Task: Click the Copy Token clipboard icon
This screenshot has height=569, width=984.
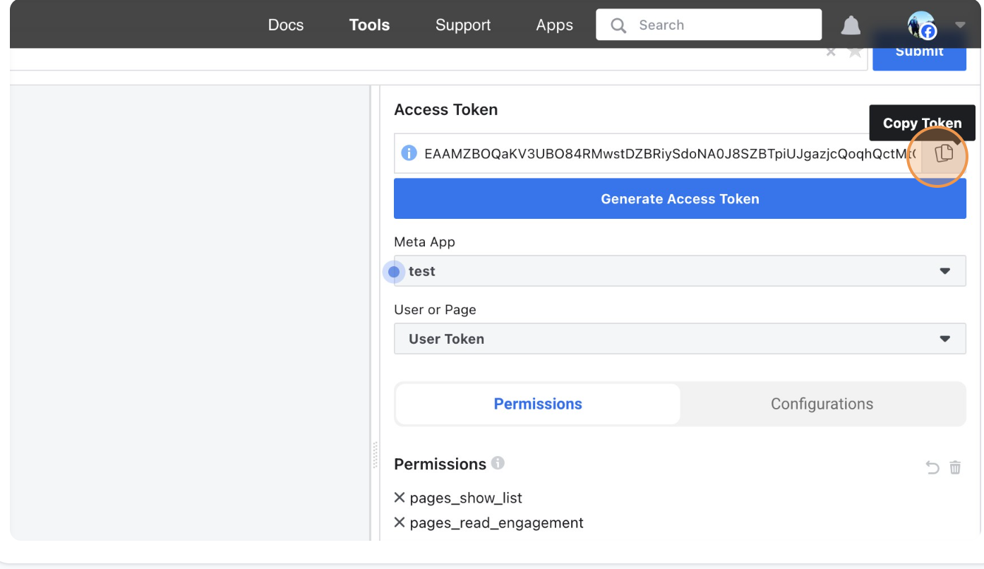Action: tap(944, 153)
